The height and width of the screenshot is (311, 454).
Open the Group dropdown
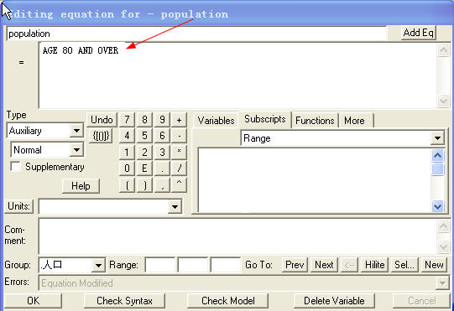(98, 265)
